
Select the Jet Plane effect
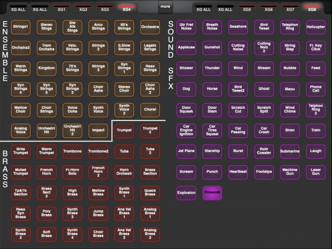point(186,151)
